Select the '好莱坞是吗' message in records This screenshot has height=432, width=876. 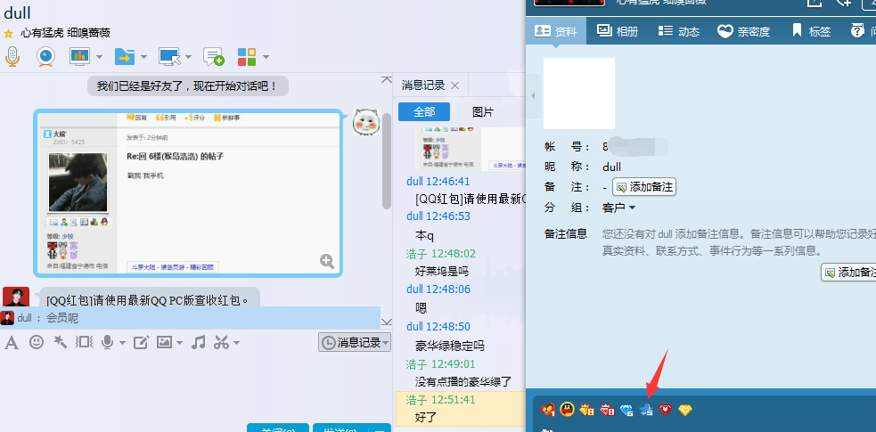(x=442, y=272)
